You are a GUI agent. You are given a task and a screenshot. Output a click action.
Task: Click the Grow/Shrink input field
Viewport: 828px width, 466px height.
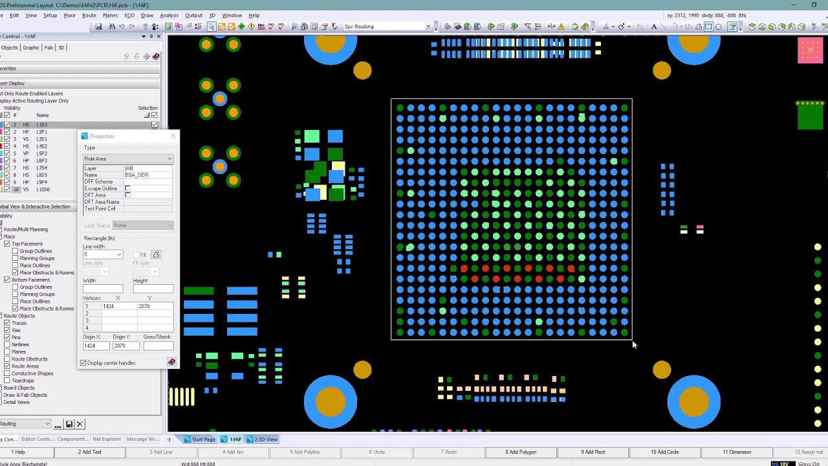pos(158,346)
